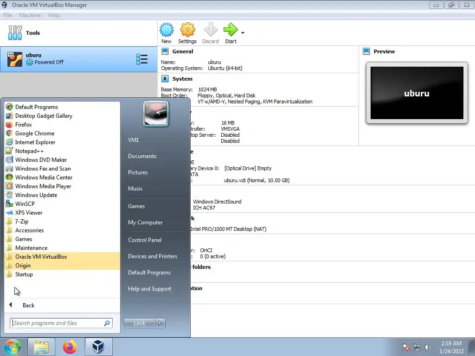This screenshot has width=475, height=356.
Task: Open the Help menu
Action: point(54,15)
